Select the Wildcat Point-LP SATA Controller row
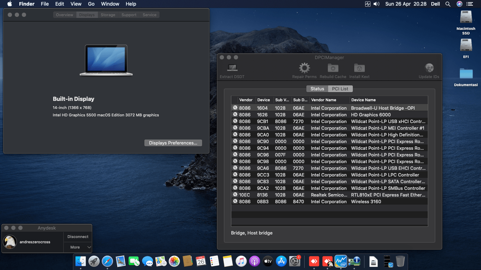481x270 pixels. click(x=329, y=181)
